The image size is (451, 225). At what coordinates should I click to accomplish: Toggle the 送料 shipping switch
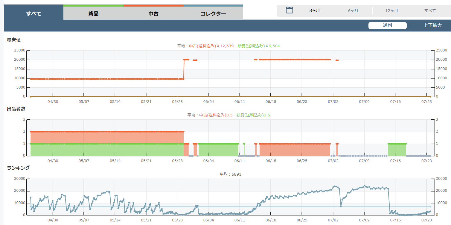pos(387,25)
